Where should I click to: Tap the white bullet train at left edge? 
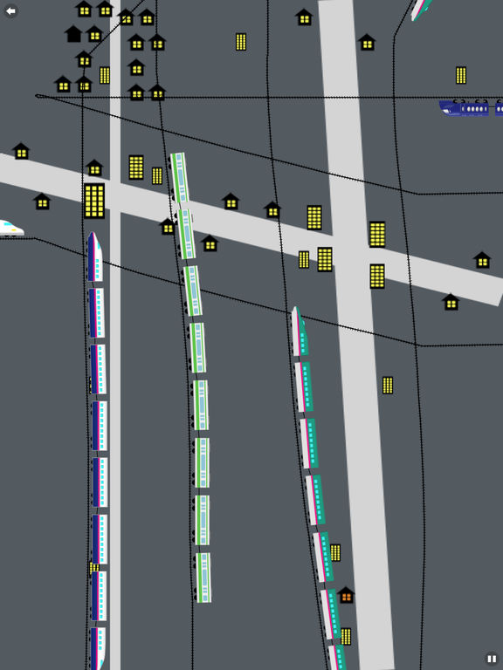11,229
